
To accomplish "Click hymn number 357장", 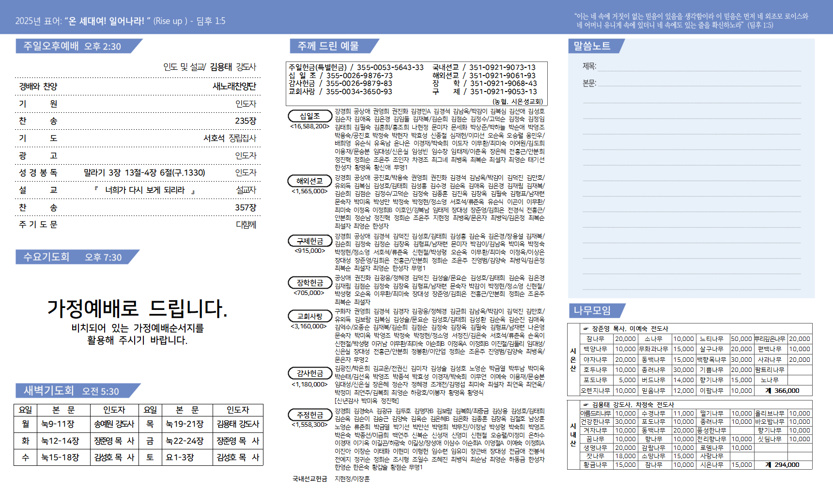I will 246,207.
